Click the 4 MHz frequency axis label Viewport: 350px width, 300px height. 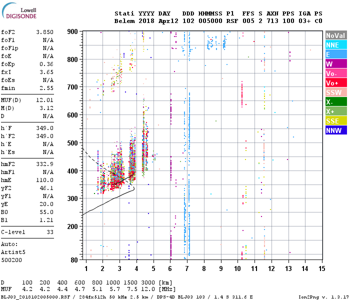136,268
